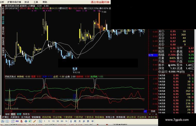Image resolution: width=196 pixels, height=126 pixels.
Task: Select the pencil drawing tool icon
Action: (35, 121)
